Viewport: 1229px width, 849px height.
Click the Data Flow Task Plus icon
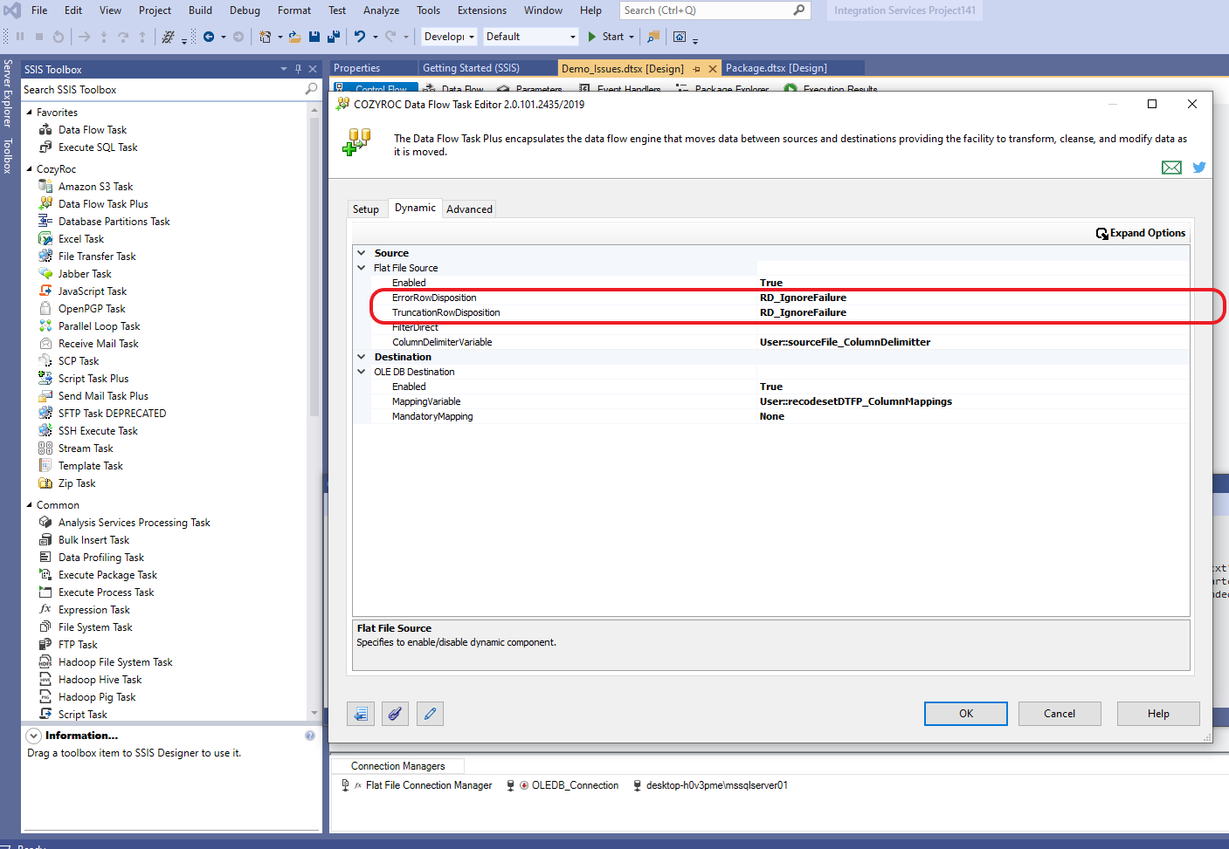click(45, 203)
